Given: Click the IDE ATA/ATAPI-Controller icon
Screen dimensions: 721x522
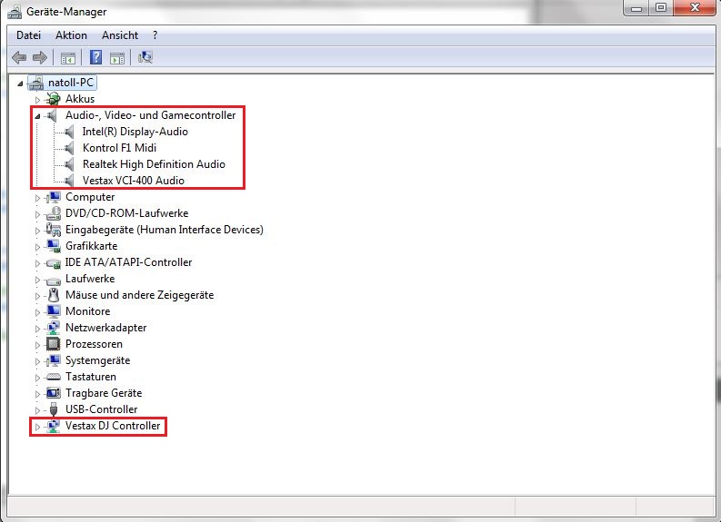Looking at the screenshot, I should pos(54,263).
